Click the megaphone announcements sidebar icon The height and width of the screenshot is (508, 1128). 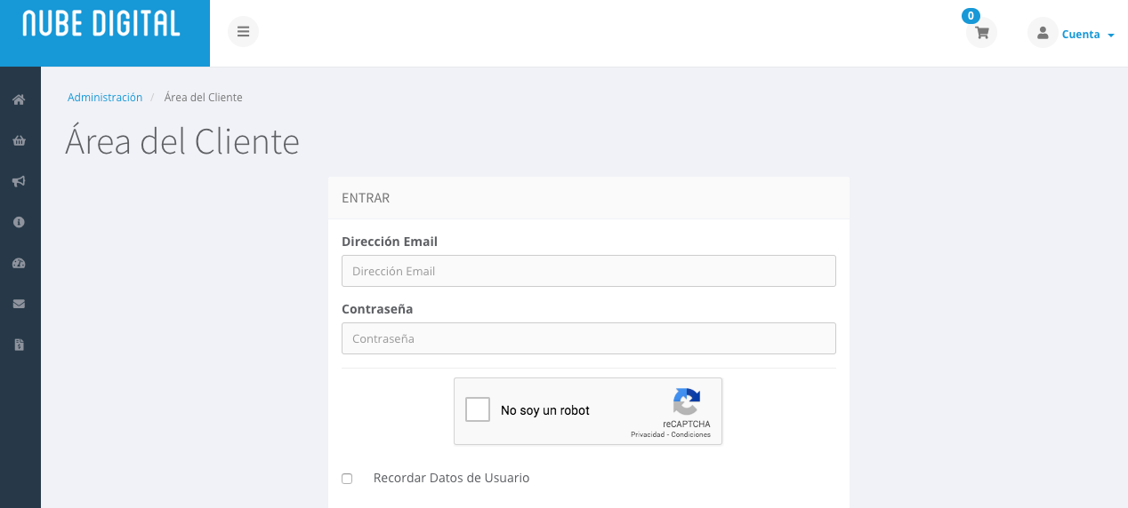(19, 181)
